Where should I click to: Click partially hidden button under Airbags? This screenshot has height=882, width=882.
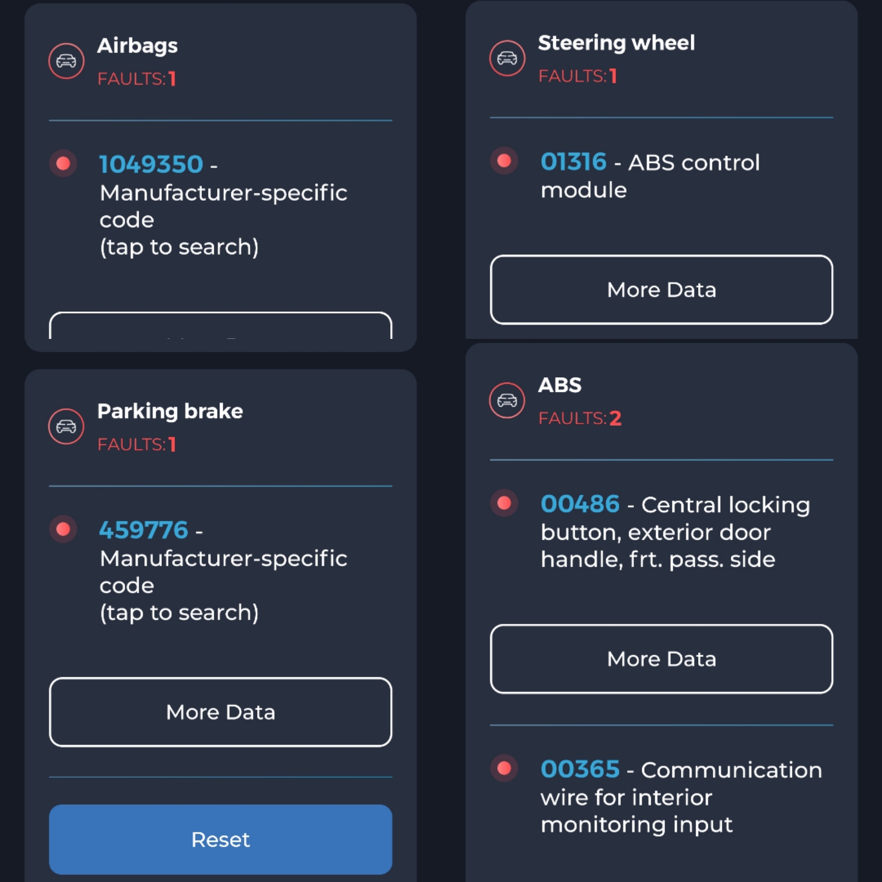220,325
